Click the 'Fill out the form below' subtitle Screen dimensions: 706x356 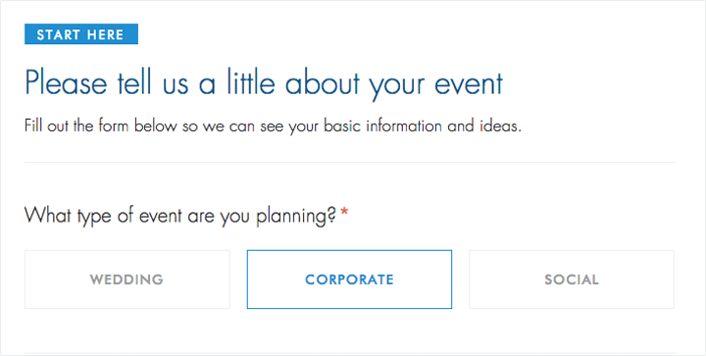pos(273,126)
